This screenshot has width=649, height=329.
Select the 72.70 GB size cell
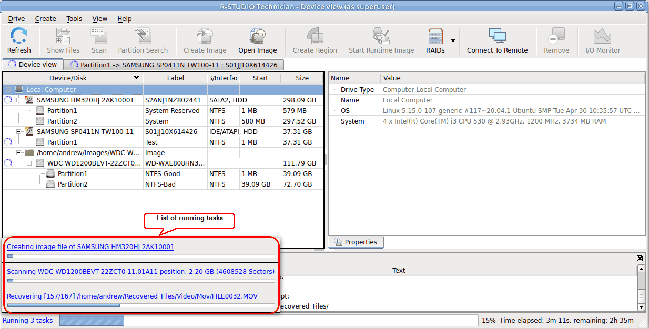302,184
